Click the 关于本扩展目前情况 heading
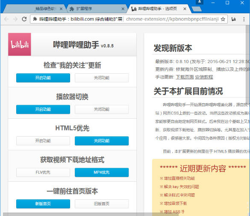 point(188,91)
